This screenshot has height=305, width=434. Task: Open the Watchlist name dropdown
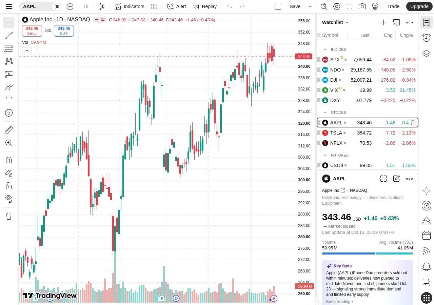pos(335,22)
